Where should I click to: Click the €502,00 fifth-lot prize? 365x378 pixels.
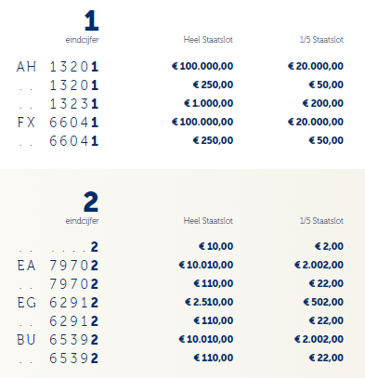coord(323,302)
